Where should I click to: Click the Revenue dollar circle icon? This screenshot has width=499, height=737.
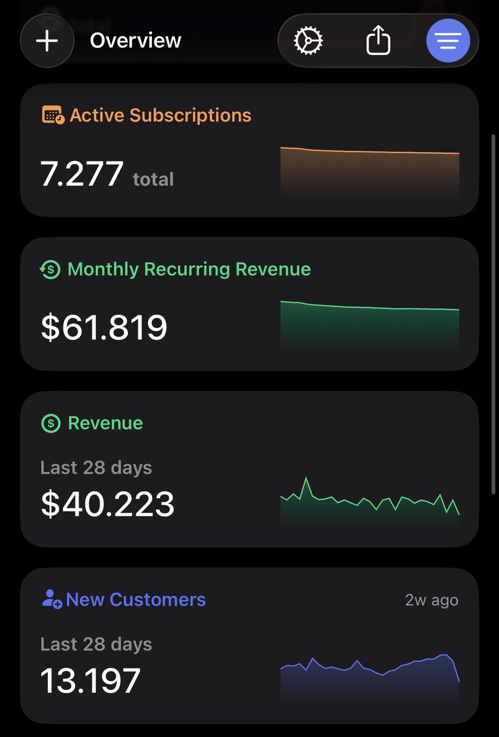click(x=50, y=423)
